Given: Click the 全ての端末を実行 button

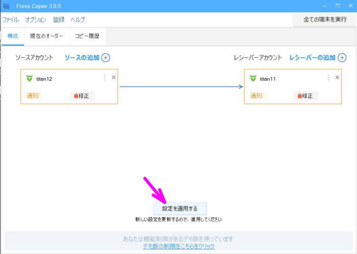Looking at the screenshot, I should (x=325, y=19).
